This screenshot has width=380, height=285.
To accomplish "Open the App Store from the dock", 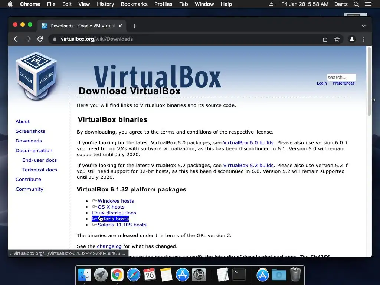I will click(x=182, y=275).
